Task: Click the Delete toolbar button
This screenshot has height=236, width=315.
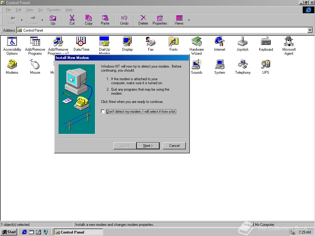Action: [143, 20]
